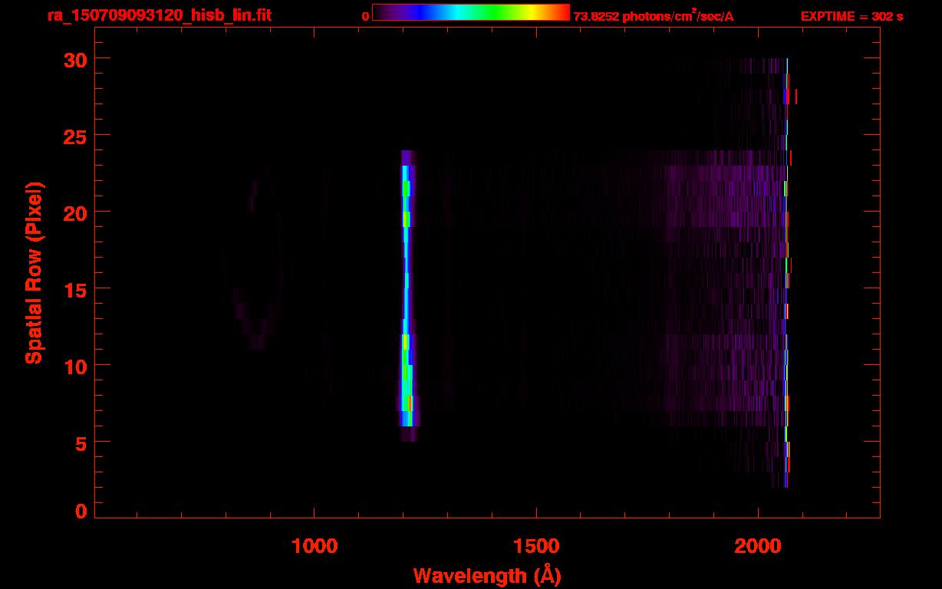Click the rainbow color scale bar
The width and height of the screenshot is (942, 589).
click(x=471, y=12)
